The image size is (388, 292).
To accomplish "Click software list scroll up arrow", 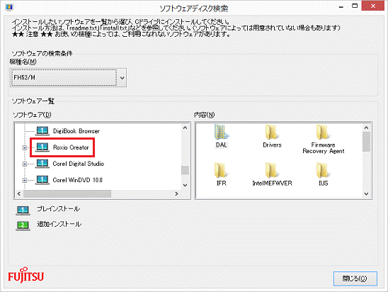I will coord(185,128).
